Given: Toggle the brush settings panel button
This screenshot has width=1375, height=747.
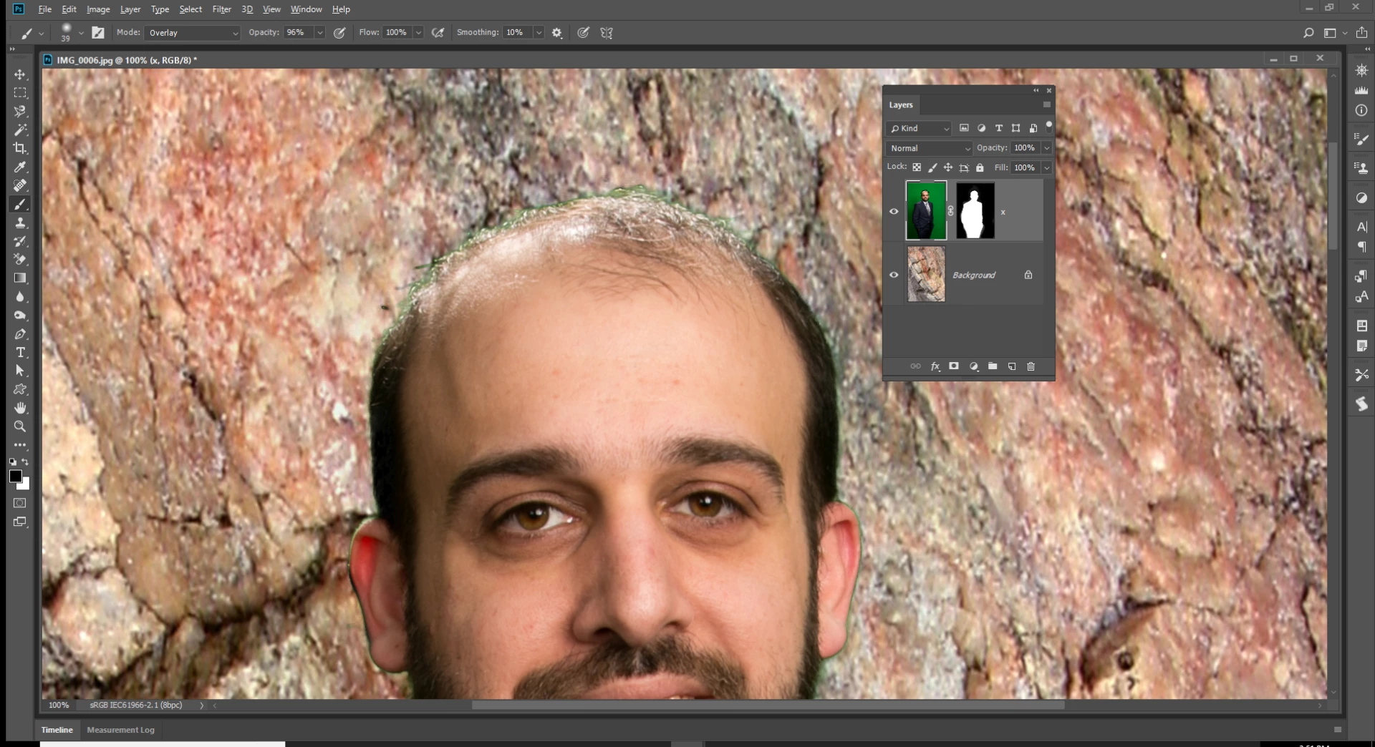Looking at the screenshot, I should (98, 33).
